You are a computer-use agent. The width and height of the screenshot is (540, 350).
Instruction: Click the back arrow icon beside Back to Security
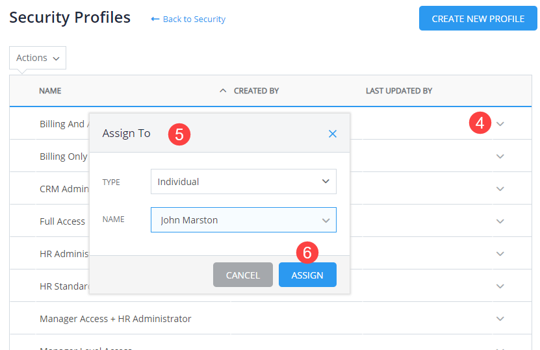[155, 19]
